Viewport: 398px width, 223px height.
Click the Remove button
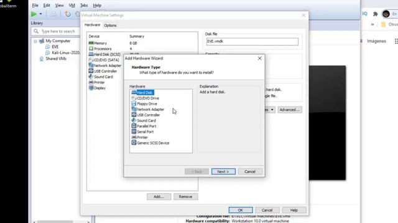click(185, 196)
